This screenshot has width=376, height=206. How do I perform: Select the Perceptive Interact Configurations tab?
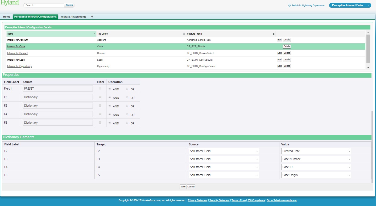click(35, 17)
